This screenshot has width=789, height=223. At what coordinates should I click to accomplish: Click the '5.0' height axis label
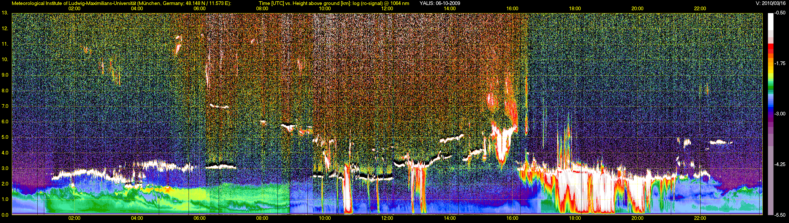click(x=5, y=137)
